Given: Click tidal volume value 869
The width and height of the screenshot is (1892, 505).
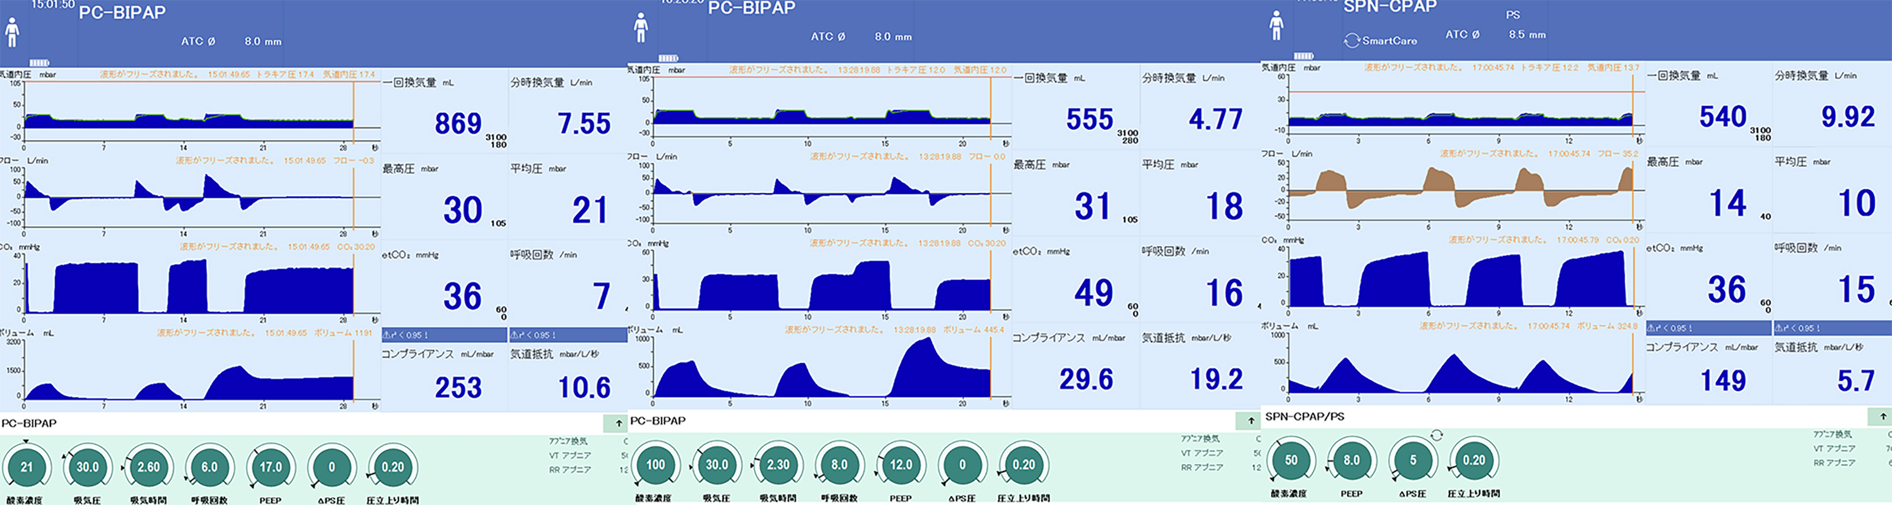Looking at the screenshot, I should point(458,124).
